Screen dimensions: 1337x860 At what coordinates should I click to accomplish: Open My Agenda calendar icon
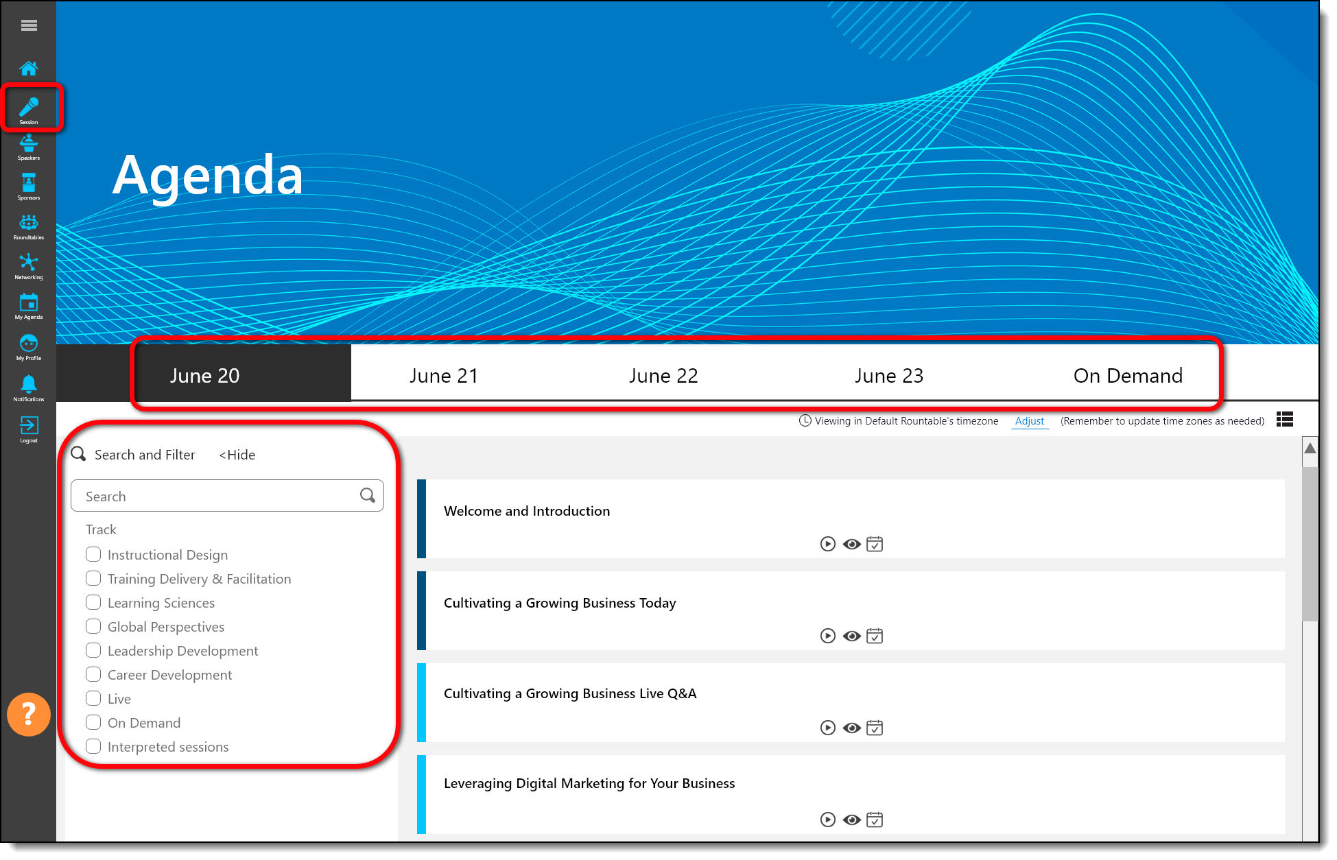[29, 306]
